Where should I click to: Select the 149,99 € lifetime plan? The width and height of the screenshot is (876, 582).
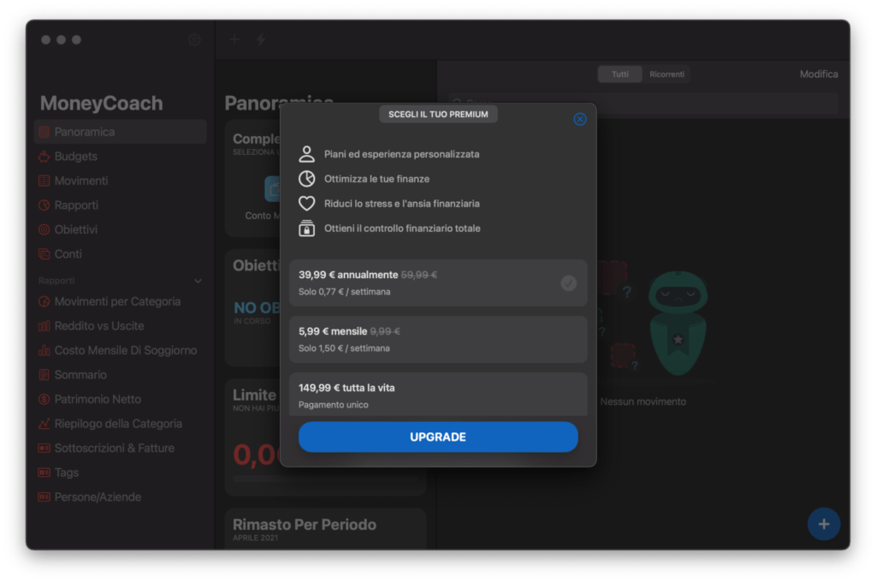point(438,395)
